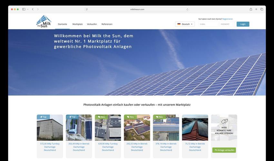The width and height of the screenshot is (274, 161).
Task: Click the 75,72 kWp In Betrieb link text
Action: click(x=195, y=144)
